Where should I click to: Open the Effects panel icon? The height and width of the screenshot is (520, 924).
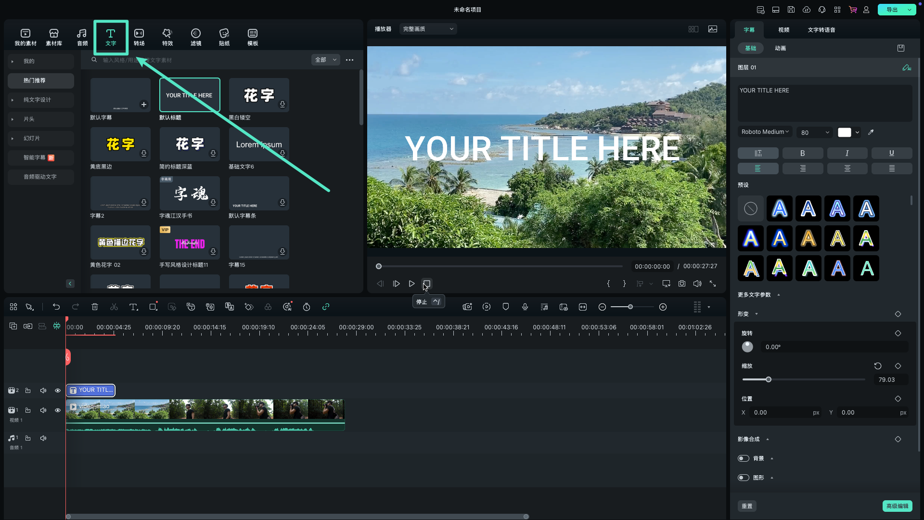tap(167, 36)
